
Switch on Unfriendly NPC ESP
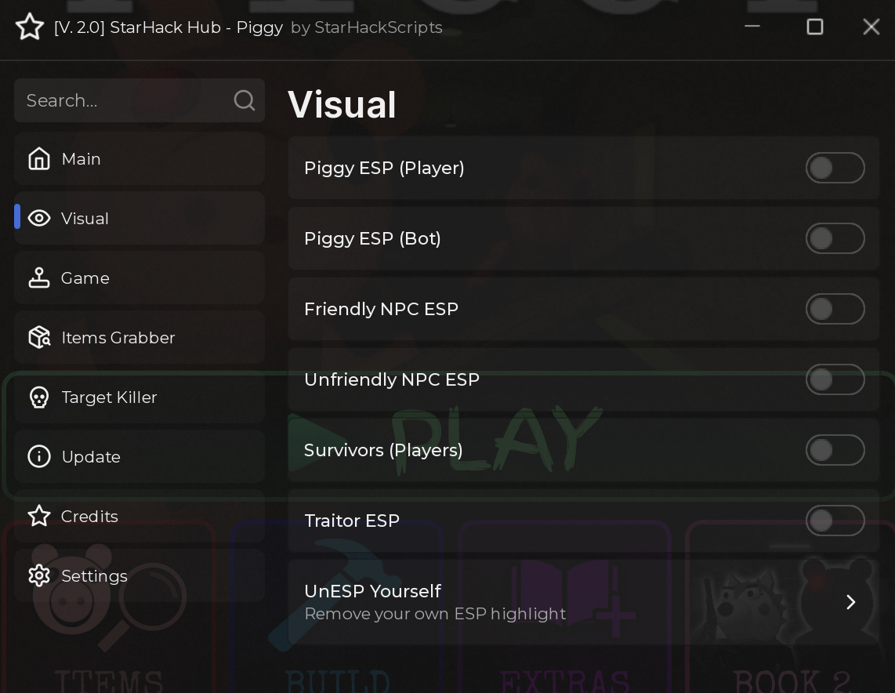[835, 379]
